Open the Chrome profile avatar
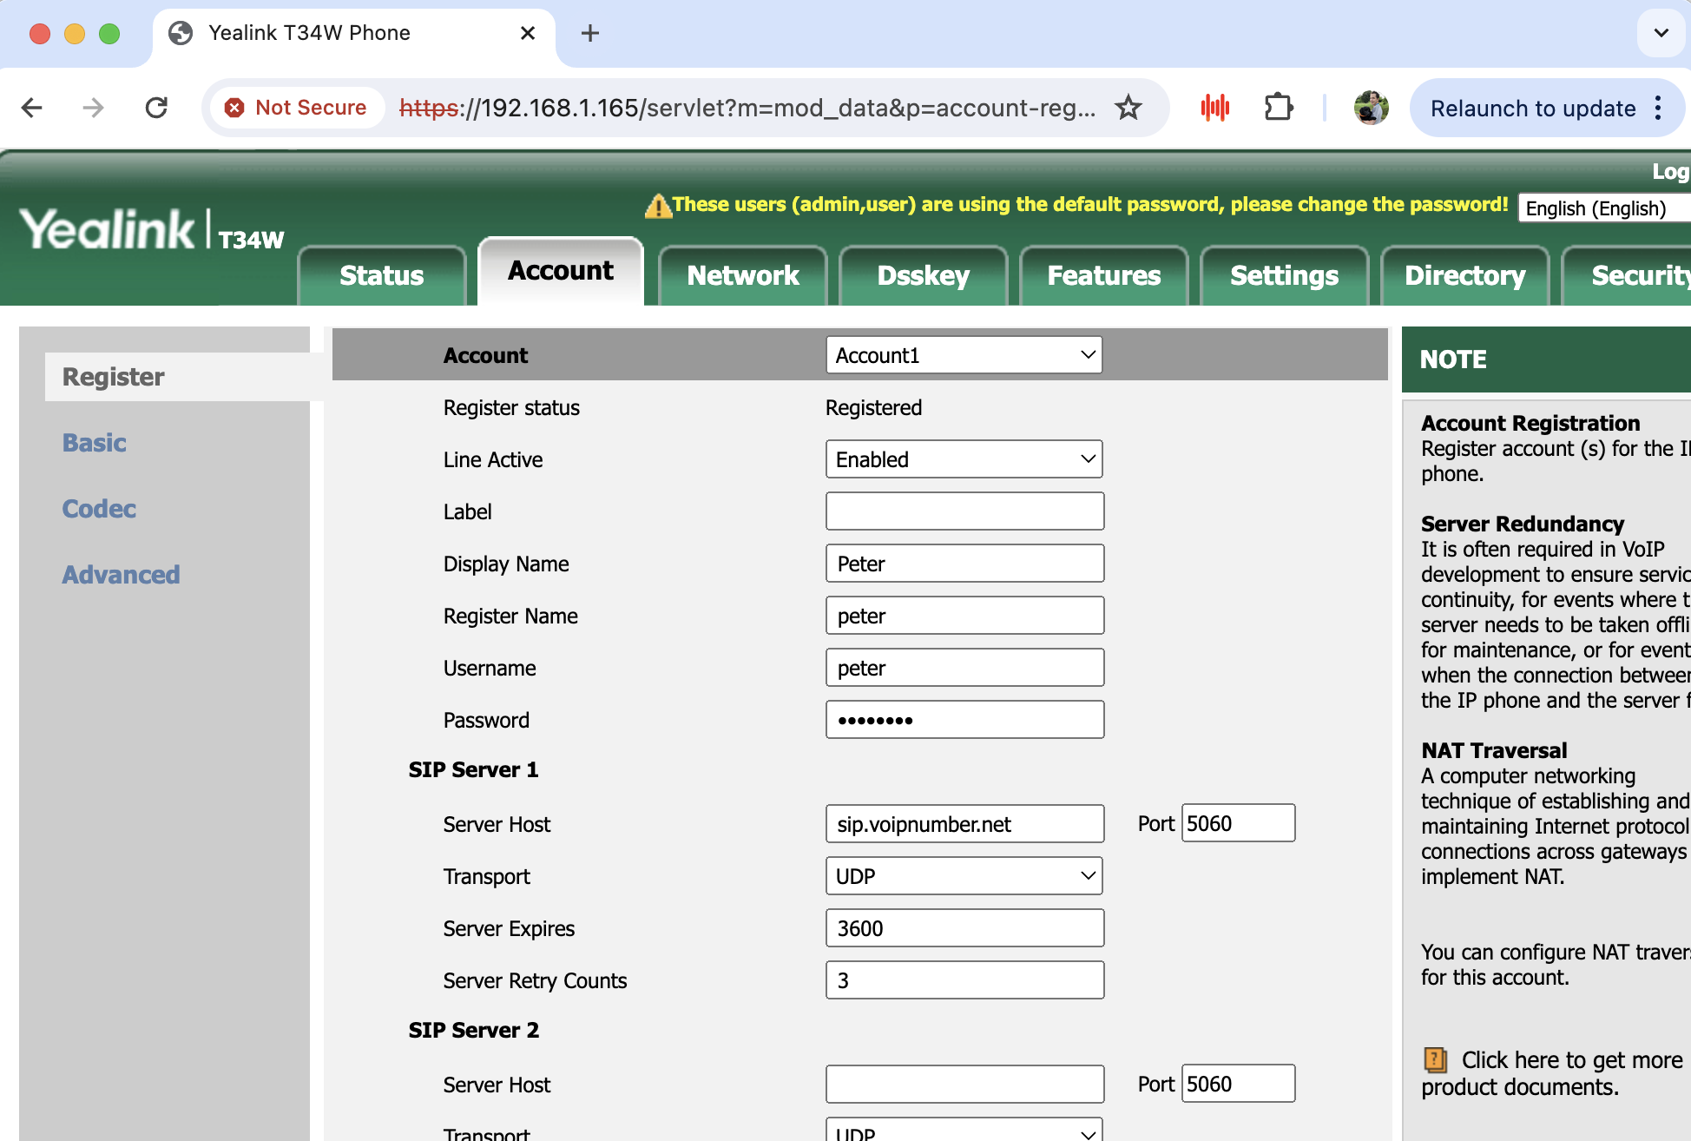The height and width of the screenshot is (1141, 1691). [1371, 108]
